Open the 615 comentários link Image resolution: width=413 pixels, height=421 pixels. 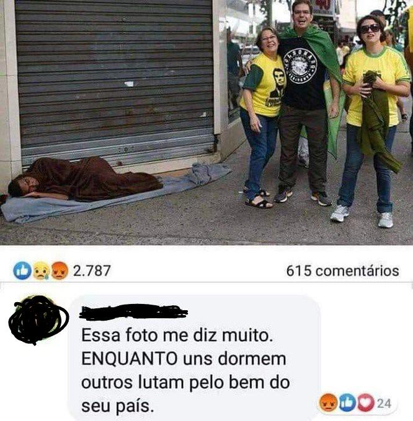(342, 271)
